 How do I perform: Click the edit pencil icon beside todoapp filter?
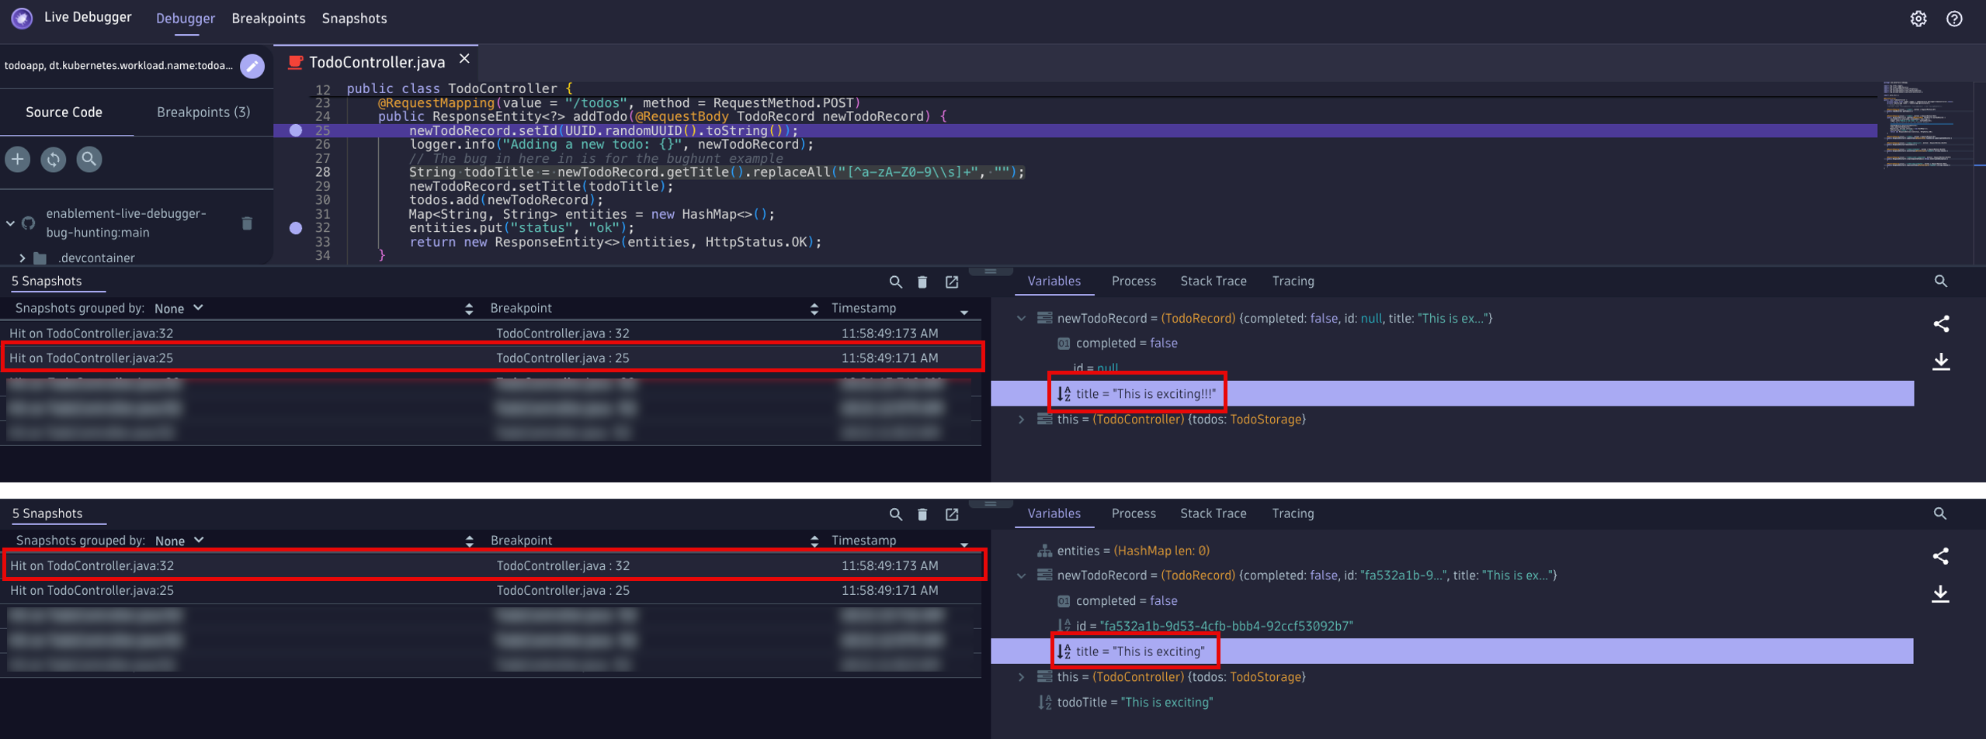pos(252,66)
